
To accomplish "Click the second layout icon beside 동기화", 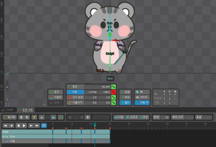I will [x=27, y=117].
